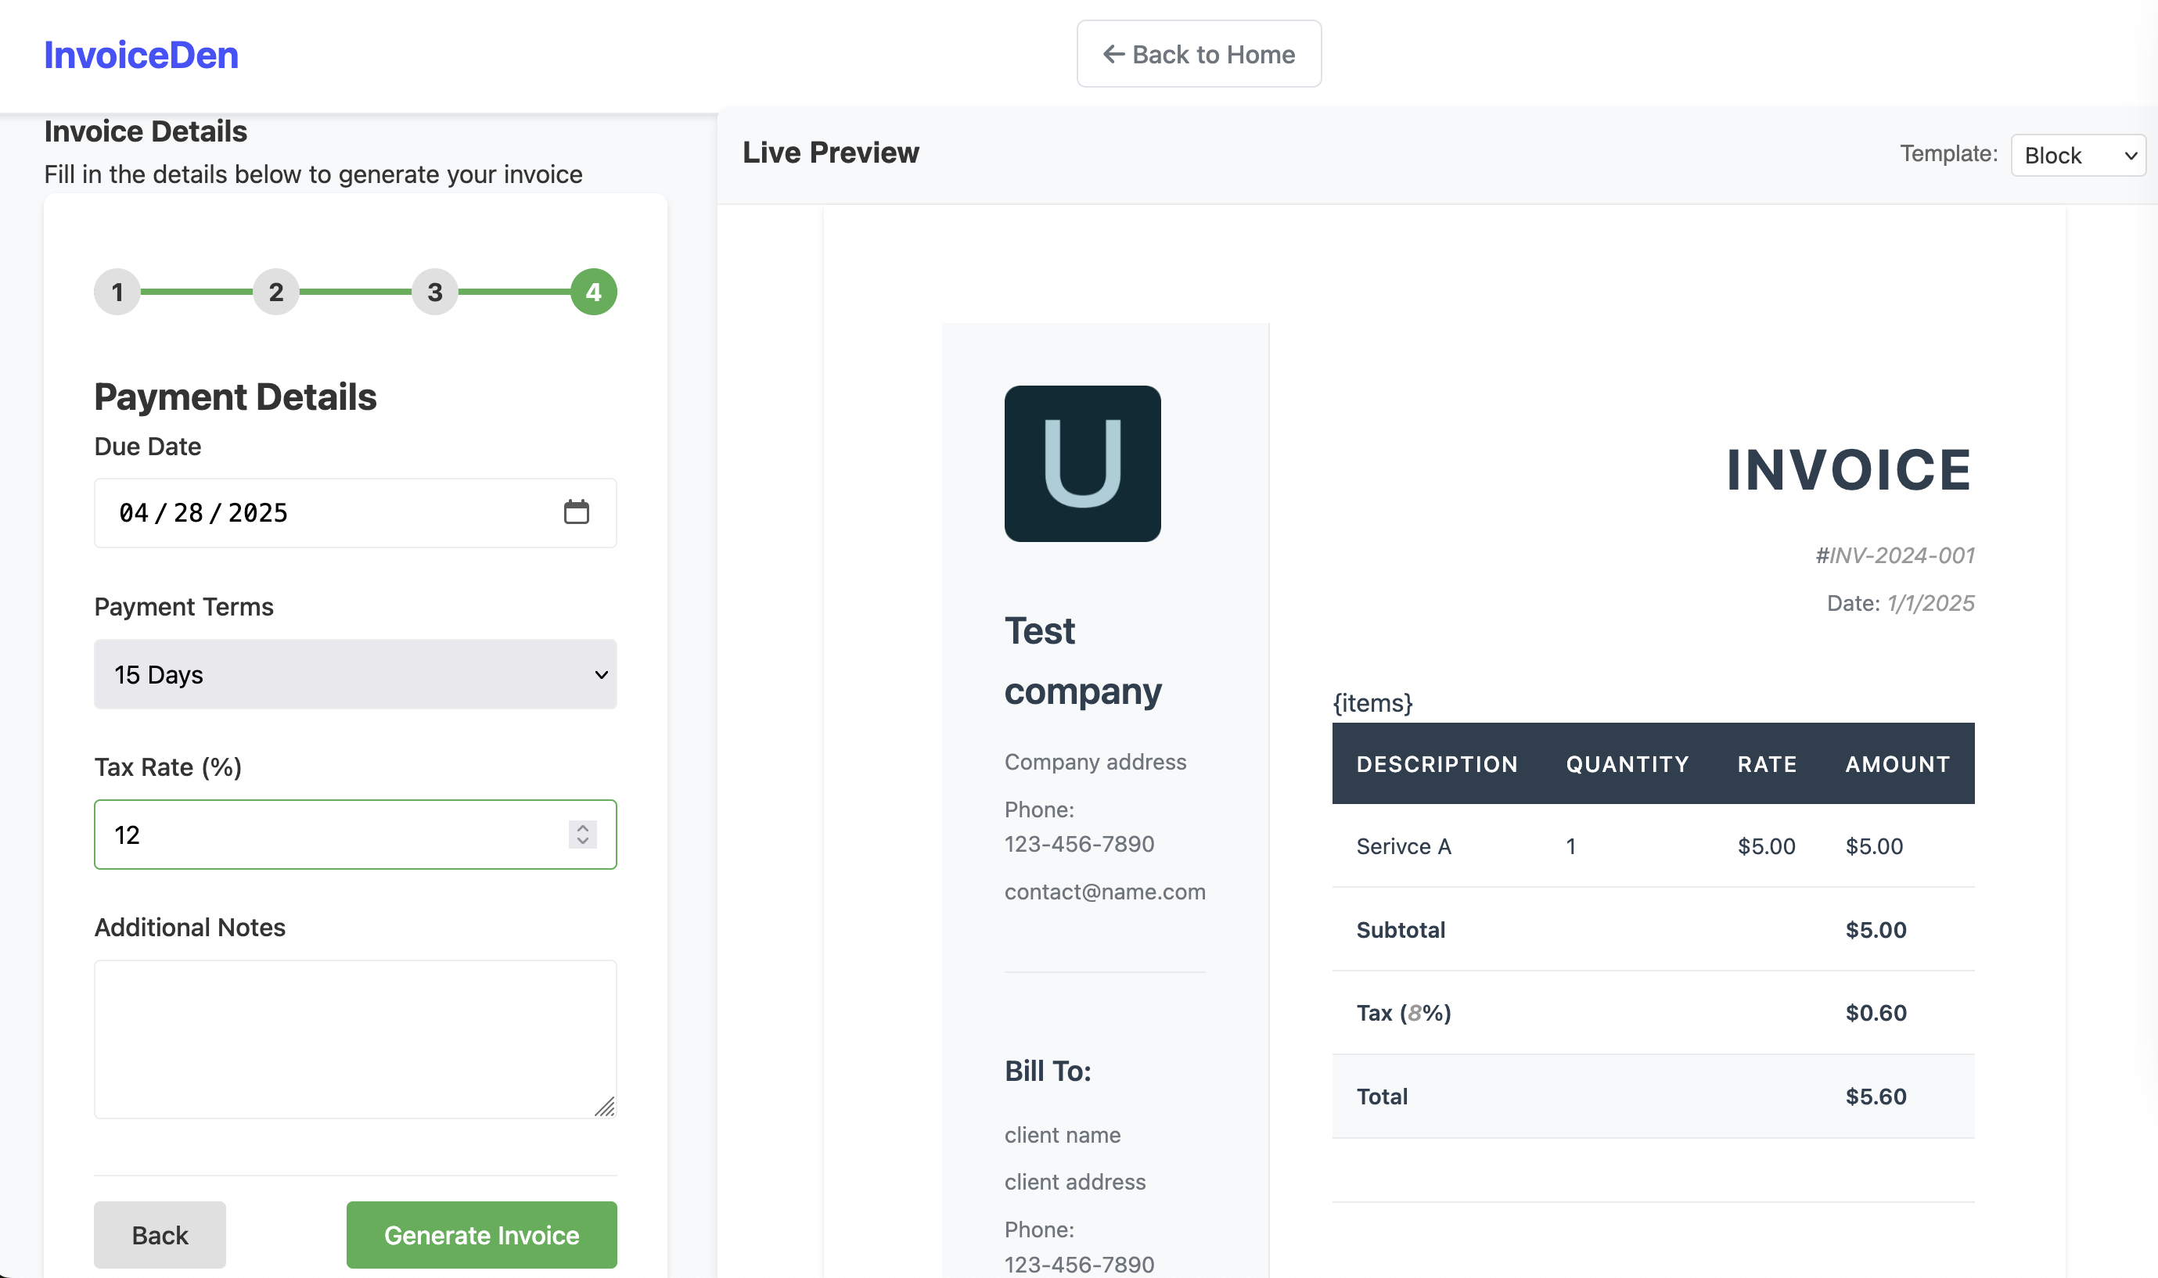This screenshot has height=1278, width=2158.
Task: Click the Additional Notes text area
Action: tap(355, 1039)
